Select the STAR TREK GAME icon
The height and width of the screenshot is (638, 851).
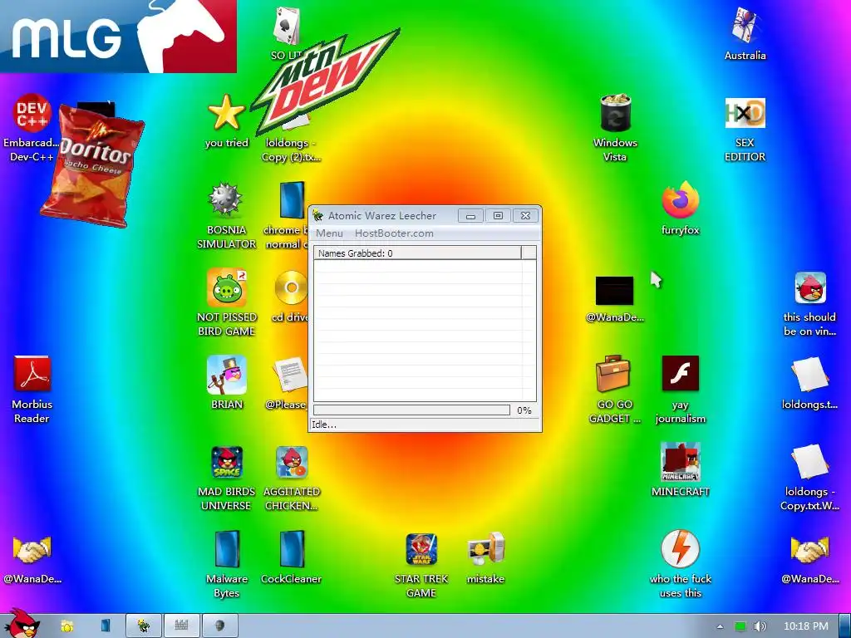tap(421, 564)
